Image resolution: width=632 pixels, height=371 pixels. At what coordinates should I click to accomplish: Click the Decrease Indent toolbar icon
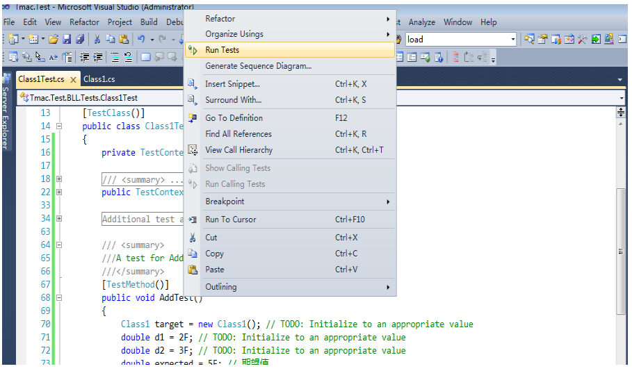(84, 57)
